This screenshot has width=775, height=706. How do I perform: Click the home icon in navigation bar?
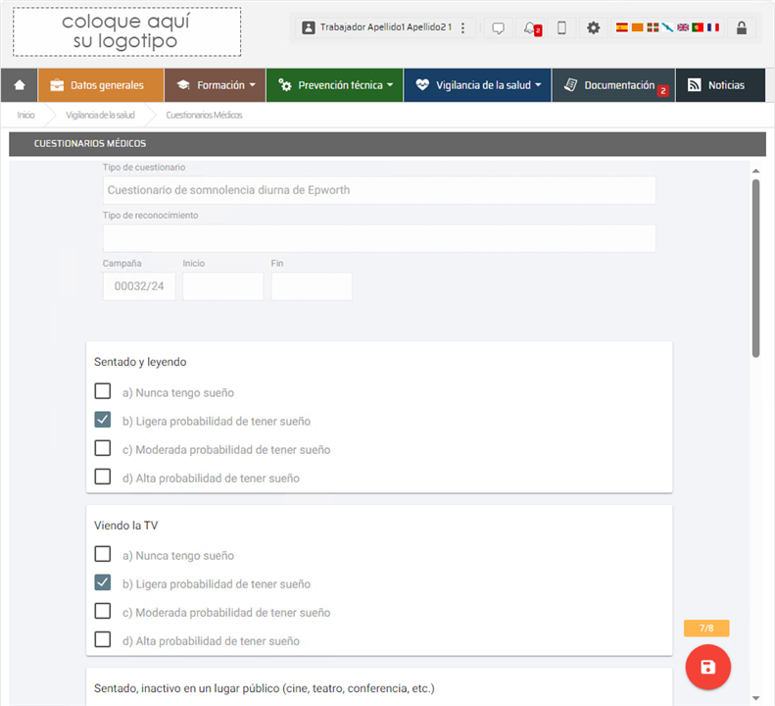[x=20, y=85]
